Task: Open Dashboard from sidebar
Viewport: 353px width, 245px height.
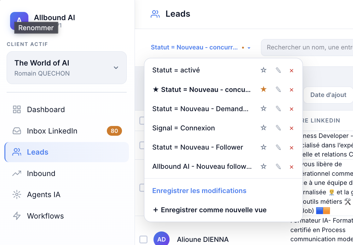Action: point(67,110)
